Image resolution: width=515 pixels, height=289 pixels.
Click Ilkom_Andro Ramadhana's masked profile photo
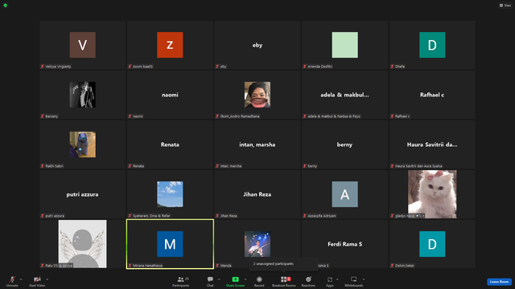tap(257, 95)
